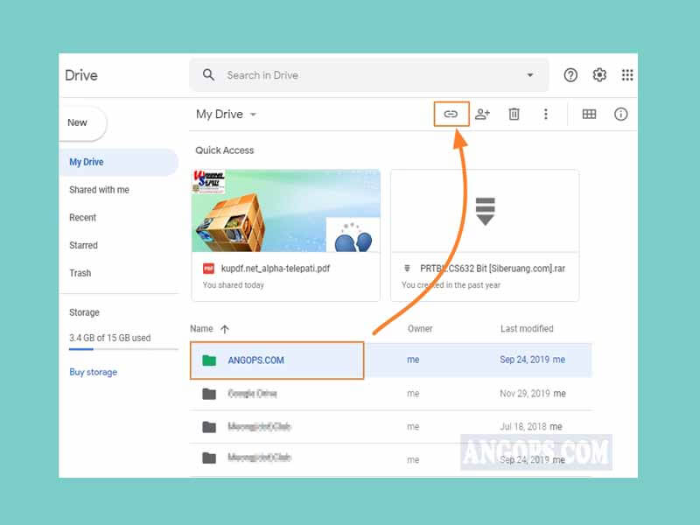
Task: Click owner me on ANGOPS.COM row
Action: coord(413,360)
